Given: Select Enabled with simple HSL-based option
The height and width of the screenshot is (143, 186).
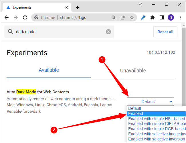Looking at the screenshot, I should (x=156, y=119).
